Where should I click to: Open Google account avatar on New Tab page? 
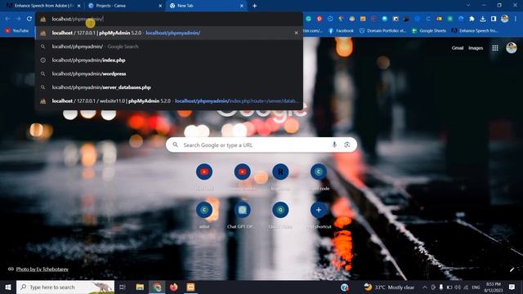click(x=512, y=48)
